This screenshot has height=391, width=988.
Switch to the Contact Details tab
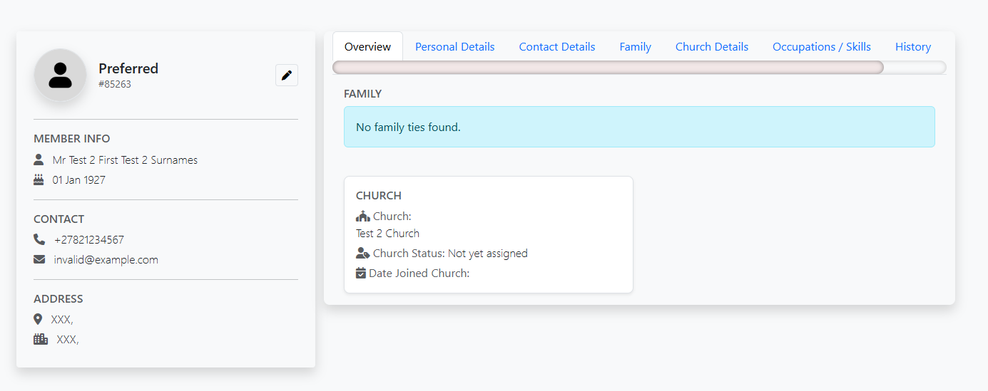click(x=557, y=46)
